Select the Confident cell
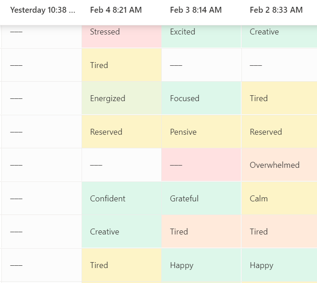This screenshot has width=317, height=283. coord(121,198)
